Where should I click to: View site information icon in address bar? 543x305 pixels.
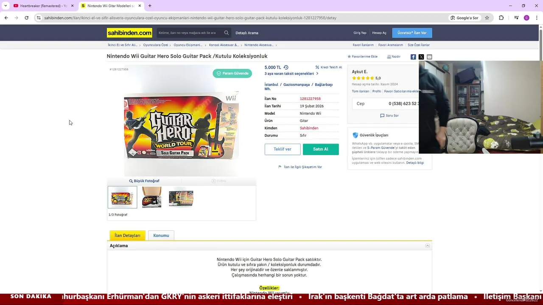[x=39, y=18]
